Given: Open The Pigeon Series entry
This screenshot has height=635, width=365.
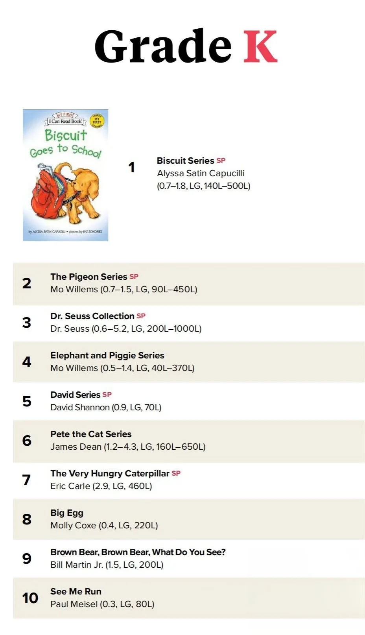Looking at the screenshot, I should (189, 283).
